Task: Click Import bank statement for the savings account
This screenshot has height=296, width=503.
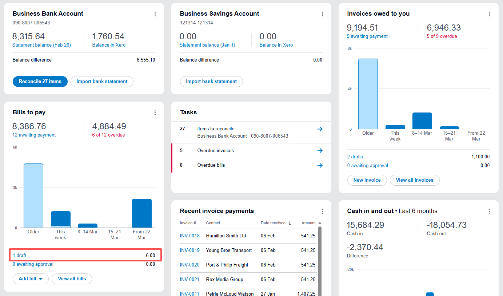Action: coord(211,81)
